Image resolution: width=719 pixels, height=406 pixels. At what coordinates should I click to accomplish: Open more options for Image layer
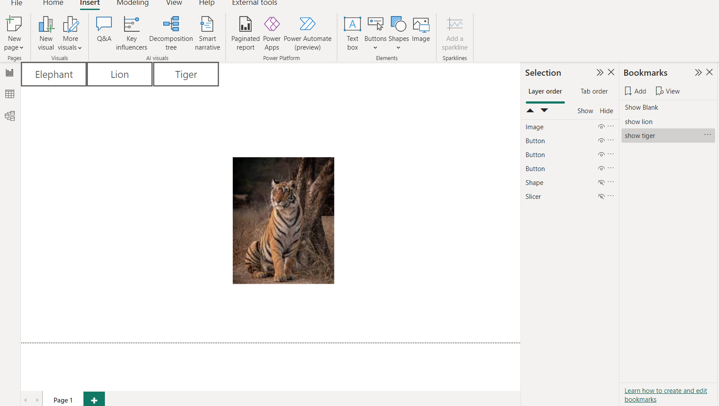click(611, 126)
